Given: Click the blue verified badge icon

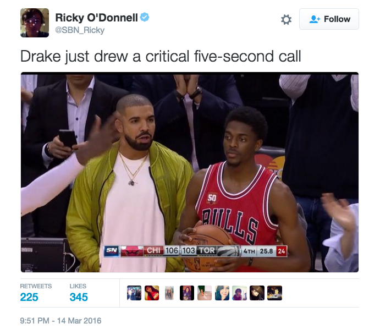Looking at the screenshot, I should click(x=145, y=17).
